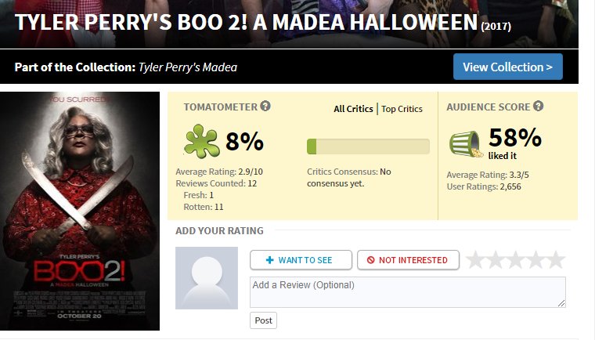
Task: Open the Tyler Perry's Madea collection link
Action: [188, 67]
